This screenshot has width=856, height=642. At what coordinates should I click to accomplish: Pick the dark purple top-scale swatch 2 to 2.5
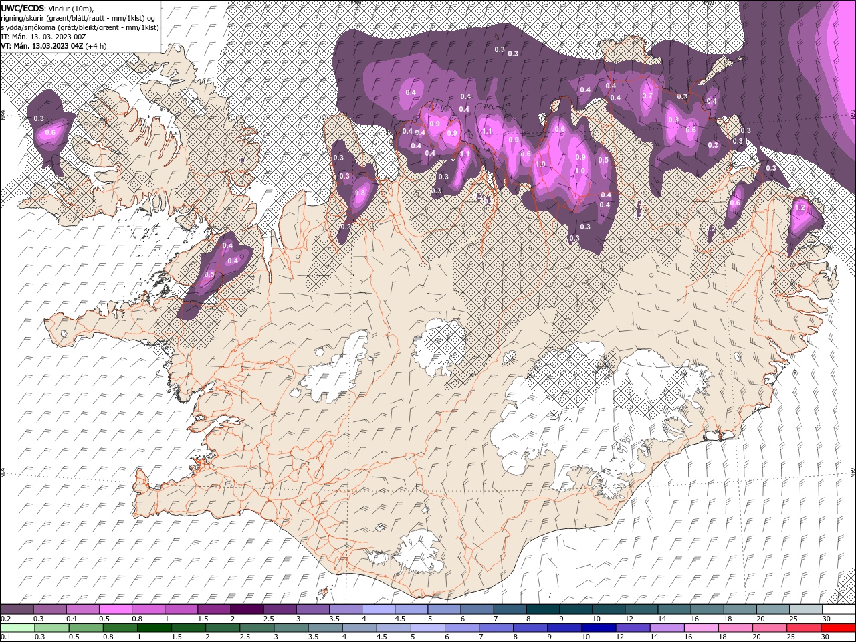(247, 609)
